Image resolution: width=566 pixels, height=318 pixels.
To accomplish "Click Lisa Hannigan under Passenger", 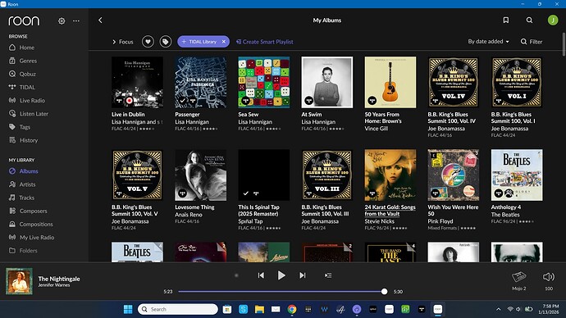I will click(x=192, y=122).
